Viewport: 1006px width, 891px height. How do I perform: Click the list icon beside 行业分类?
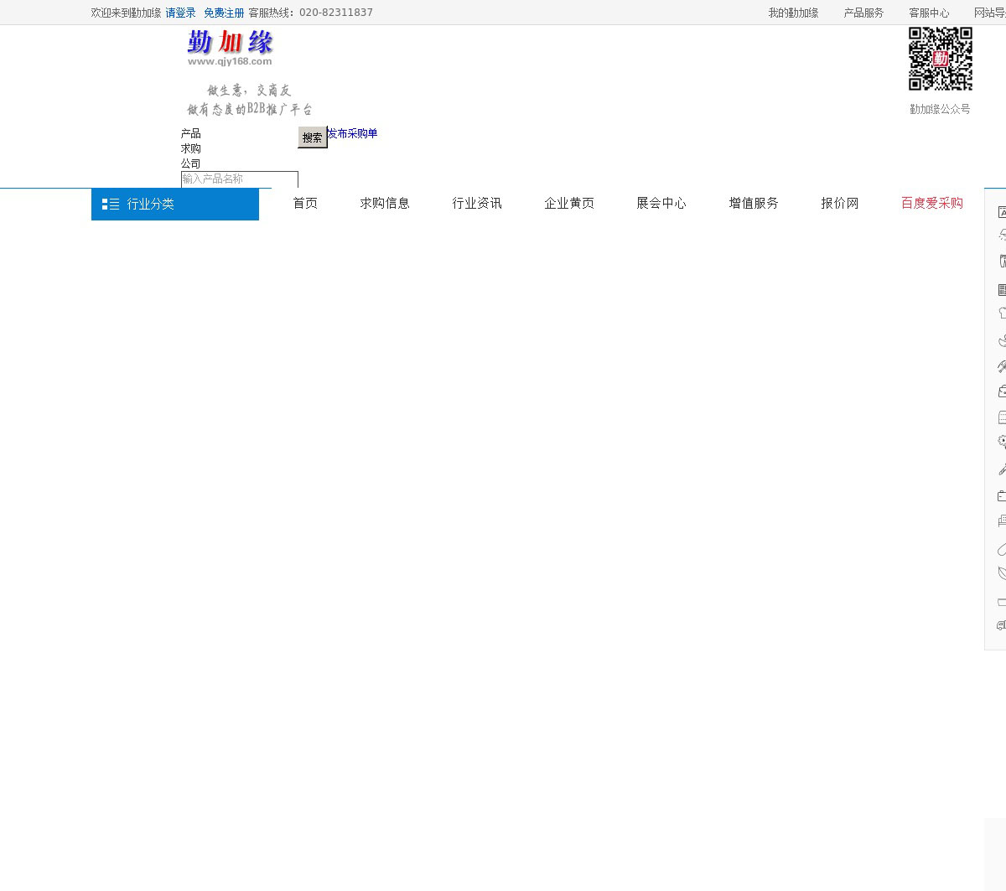coord(111,204)
